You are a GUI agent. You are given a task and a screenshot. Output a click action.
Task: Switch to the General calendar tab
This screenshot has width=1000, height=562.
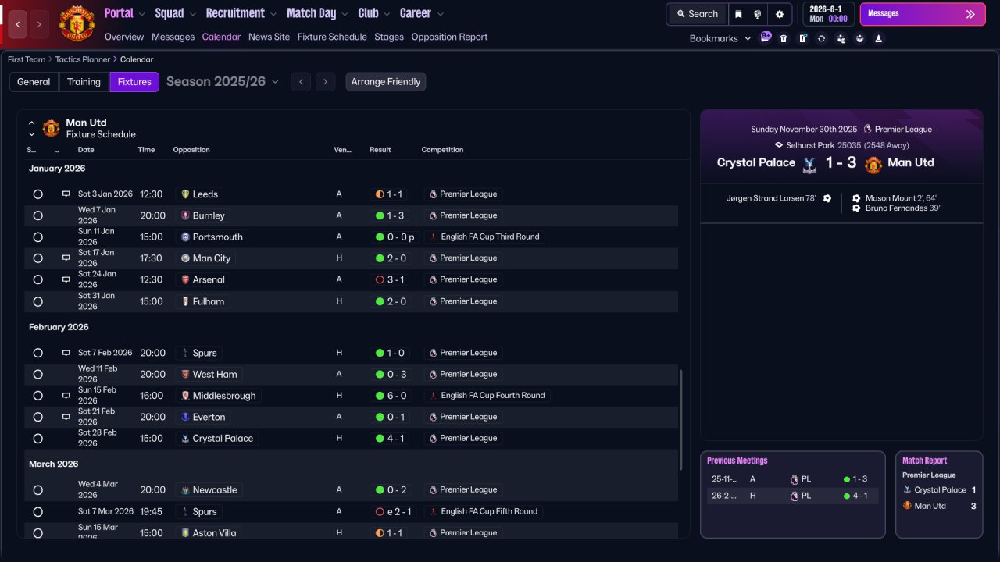(x=34, y=82)
